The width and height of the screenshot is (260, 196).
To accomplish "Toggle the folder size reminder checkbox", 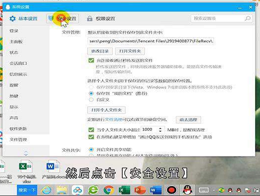I will point(91,130).
